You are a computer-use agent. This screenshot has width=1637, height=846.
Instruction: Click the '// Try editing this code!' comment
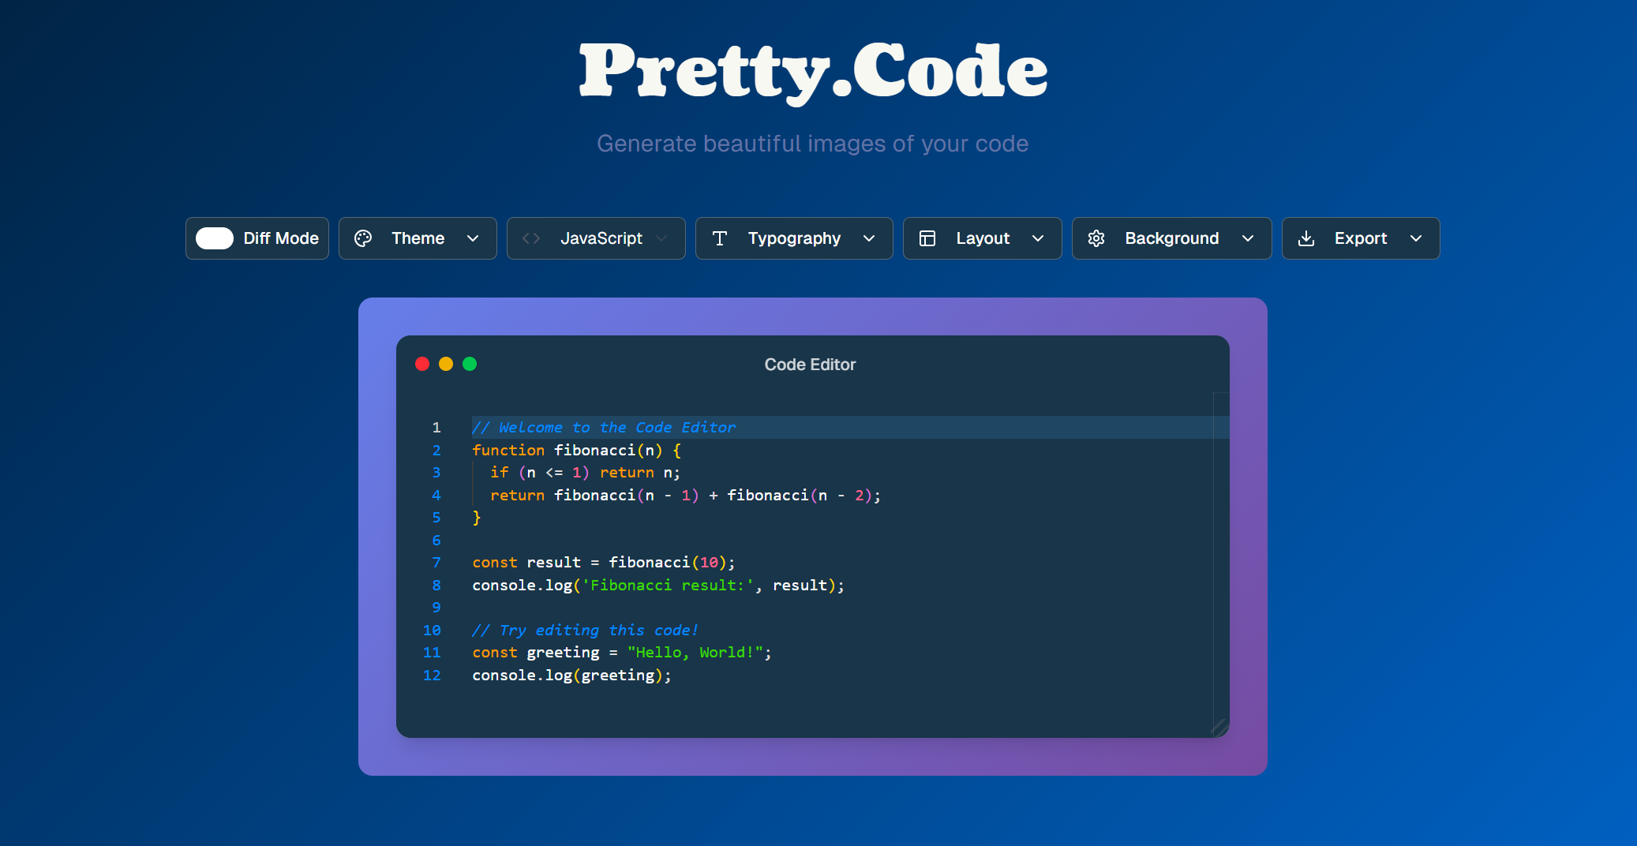click(585, 631)
